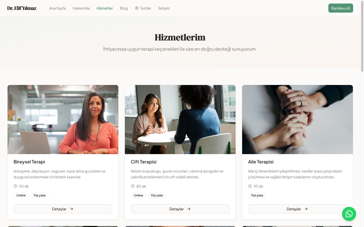This screenshot has height=227, width=364.
Task: Navigate to the İletişim page
Action: point(164,8)
